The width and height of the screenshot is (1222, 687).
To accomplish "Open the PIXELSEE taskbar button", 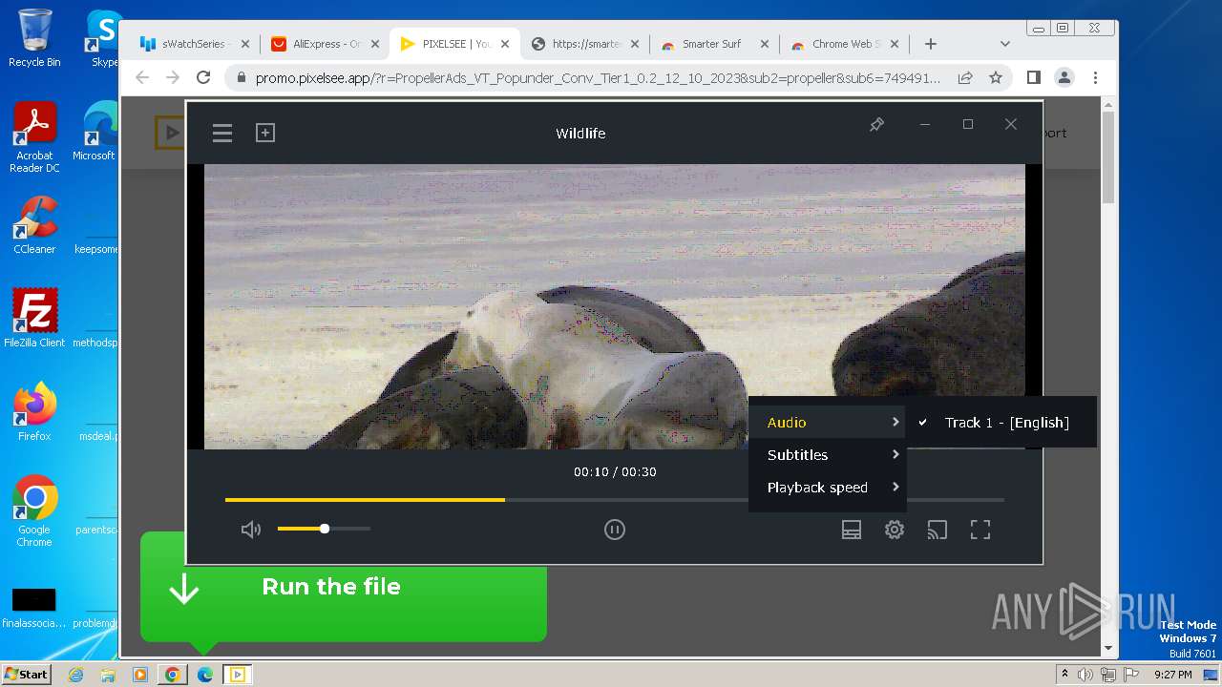I will (x=237, y=675).
